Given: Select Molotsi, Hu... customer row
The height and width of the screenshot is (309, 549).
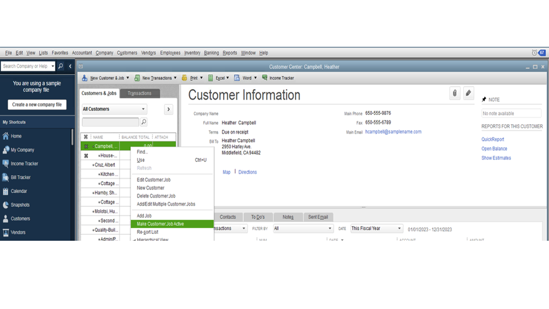Looking at the screenshot, I should [106, 211].
